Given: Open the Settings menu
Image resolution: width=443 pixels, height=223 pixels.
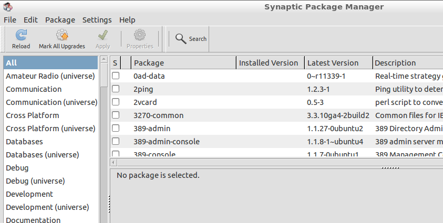Looking at the screenshot, I should pyautogui.click(x=97, y=20).
